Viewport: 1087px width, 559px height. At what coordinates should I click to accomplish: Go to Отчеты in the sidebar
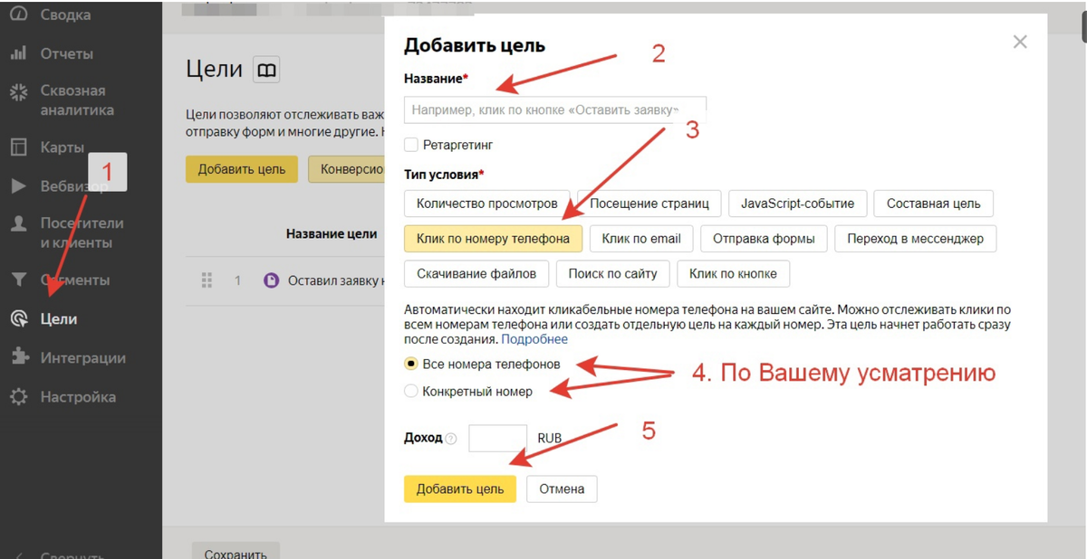pyautogui.click(x=67, y=53)
